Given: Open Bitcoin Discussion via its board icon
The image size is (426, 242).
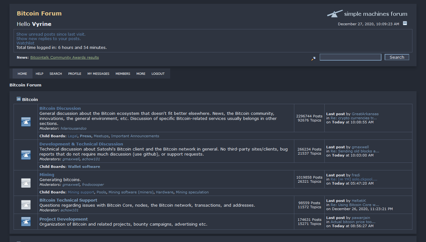Looking at the screenshot, I should pyautogui.click(x=26, y=121).
